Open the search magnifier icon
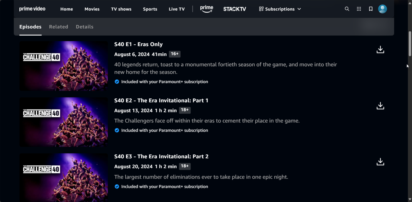The image size is (412, 202). pyautogui.click(x=347, y=9)
